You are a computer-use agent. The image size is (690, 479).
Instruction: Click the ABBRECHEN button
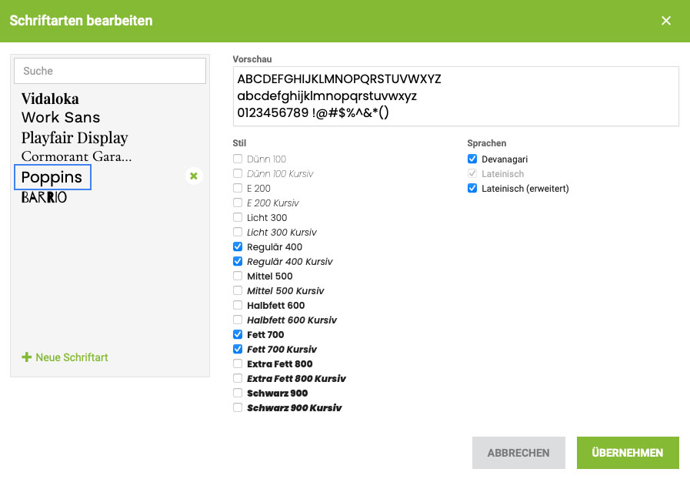point(518,453)
